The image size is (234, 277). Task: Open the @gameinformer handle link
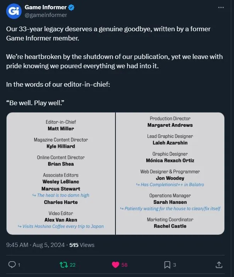coord(46,15)
